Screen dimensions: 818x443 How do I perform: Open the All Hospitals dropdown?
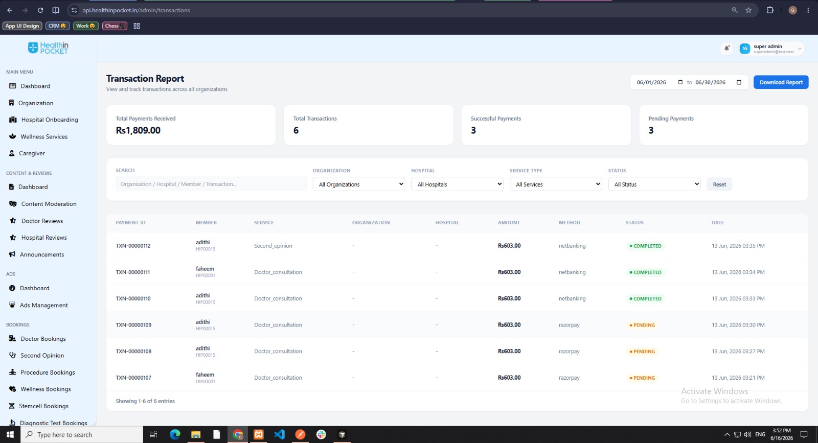click(x=457, y=184)
